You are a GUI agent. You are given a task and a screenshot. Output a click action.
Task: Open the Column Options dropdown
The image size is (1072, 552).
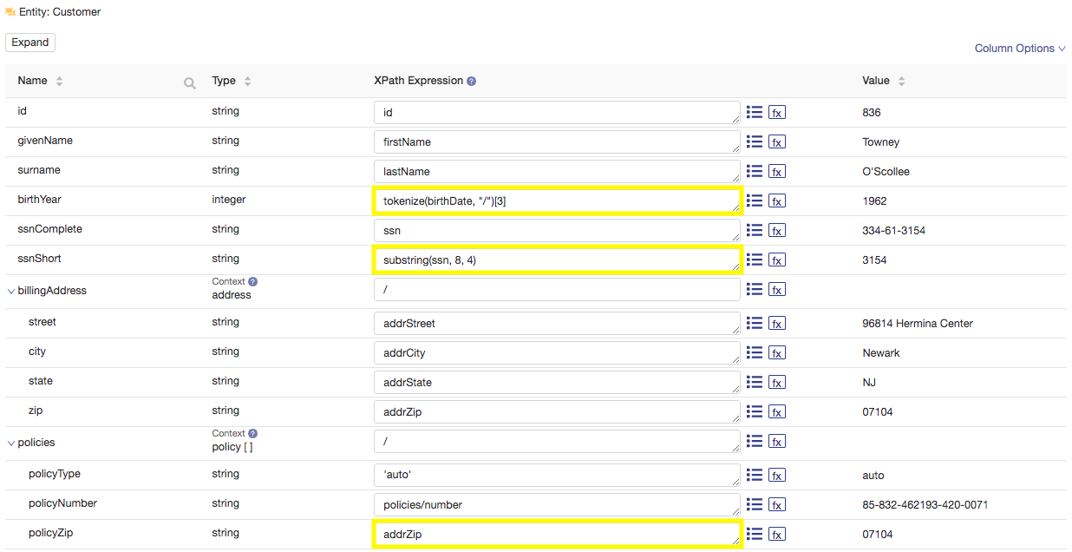(x=1019, y=48)
